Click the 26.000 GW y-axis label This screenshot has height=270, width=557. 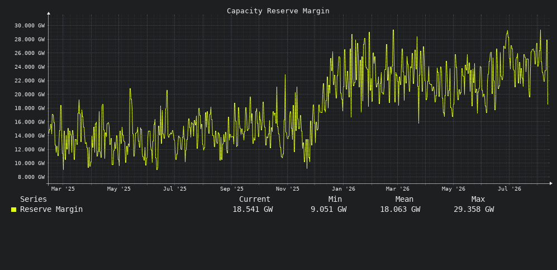pyautogui.click(x=30, y=53)
